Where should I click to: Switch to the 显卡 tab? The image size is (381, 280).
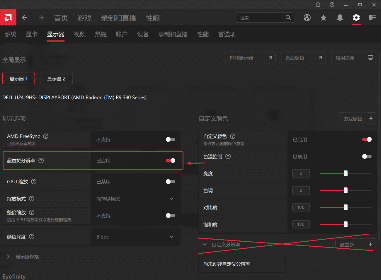point(32,34)
